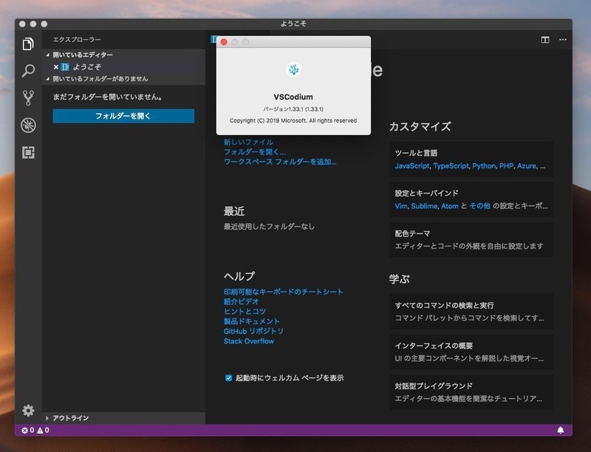
Task: Open the Debug view icon
Action: (28, 125)
